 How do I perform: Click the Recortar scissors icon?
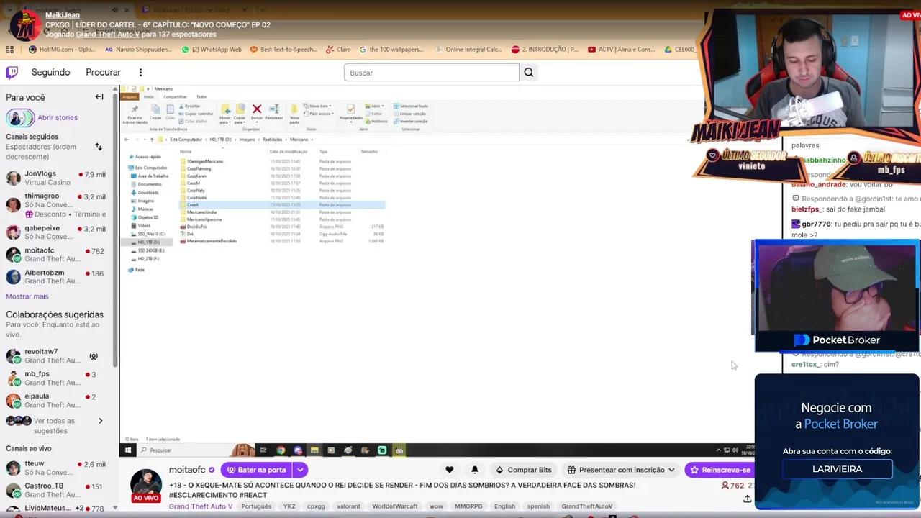point(181,106)
